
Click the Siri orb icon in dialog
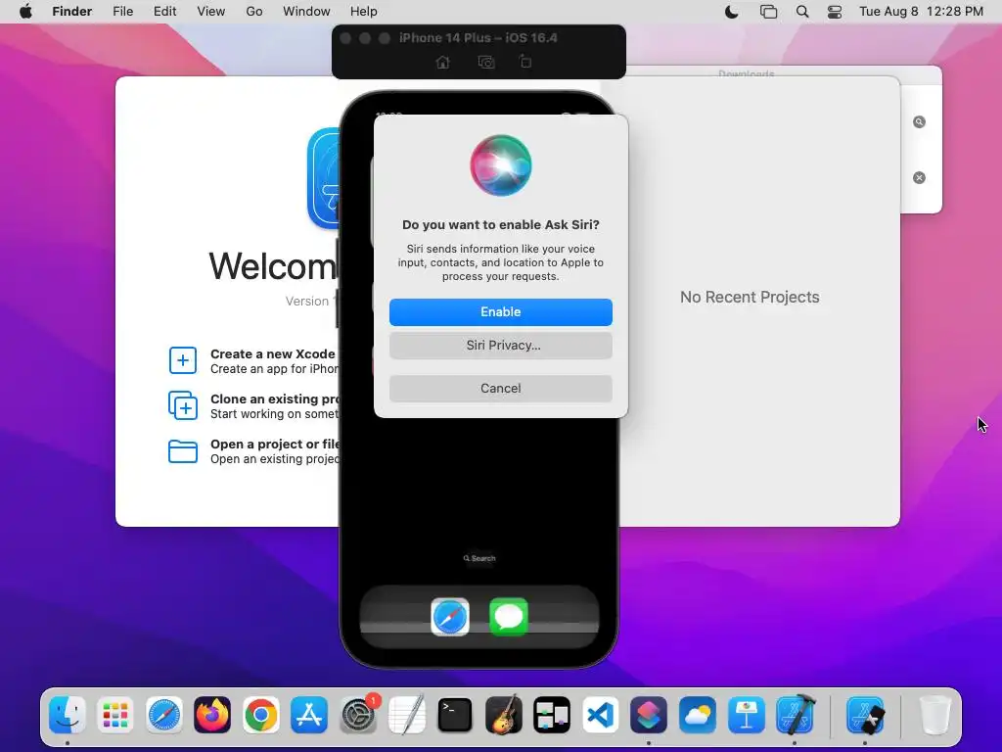[500, 165]
